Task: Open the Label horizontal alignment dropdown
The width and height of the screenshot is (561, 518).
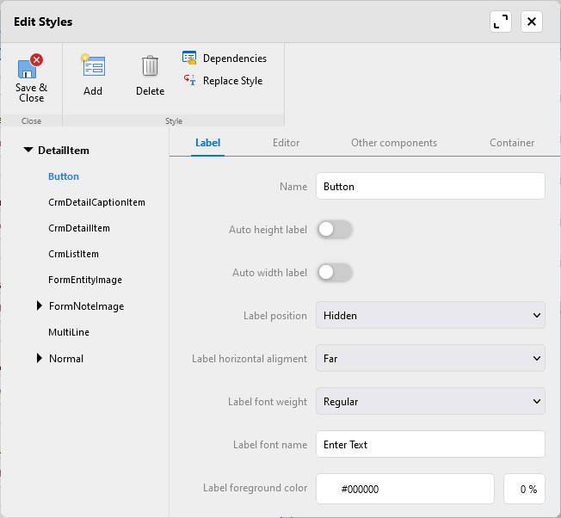Action: click(x=430, y=359)
